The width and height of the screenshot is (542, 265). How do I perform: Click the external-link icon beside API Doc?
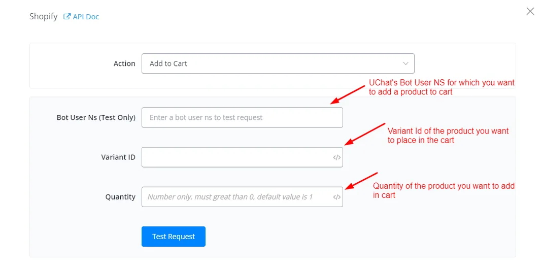[x=67, y=16]
